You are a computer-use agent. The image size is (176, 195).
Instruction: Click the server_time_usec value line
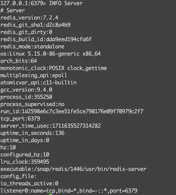click(x=51, y=126)
